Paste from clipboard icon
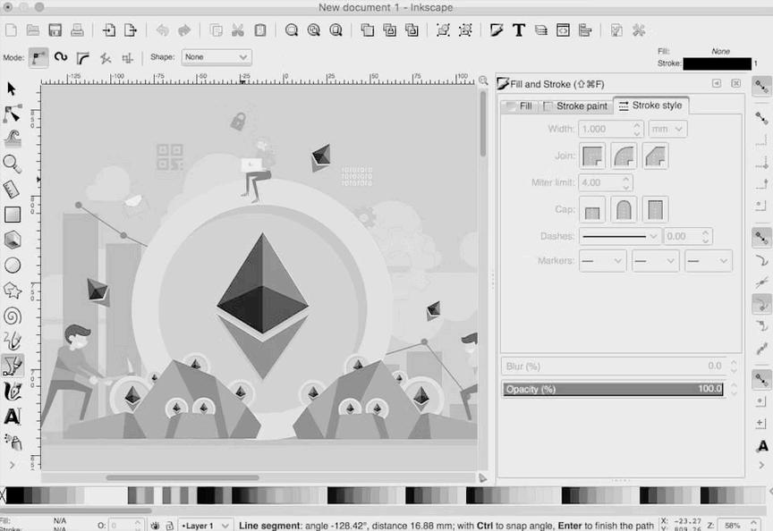This screenshot has height=531, width=773. [260, 30]
